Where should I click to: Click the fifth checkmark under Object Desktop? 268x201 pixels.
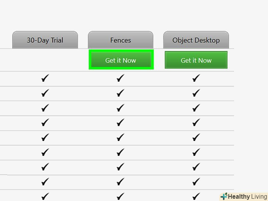(196, 137)
